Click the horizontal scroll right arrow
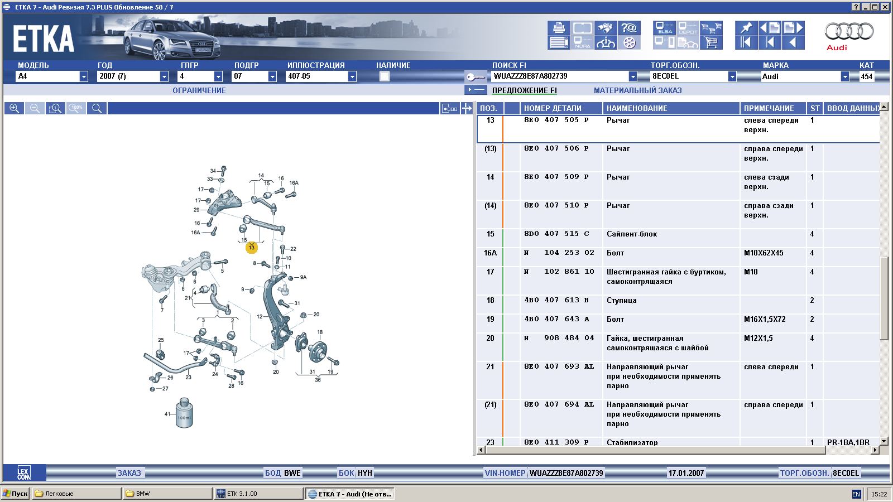Image resolution: width=893 pixels, height=502 pixels. pyautogui.click(x=875, y=450)
